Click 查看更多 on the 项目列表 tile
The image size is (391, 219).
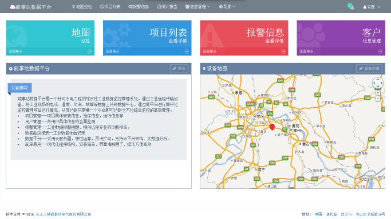(112, 51)
